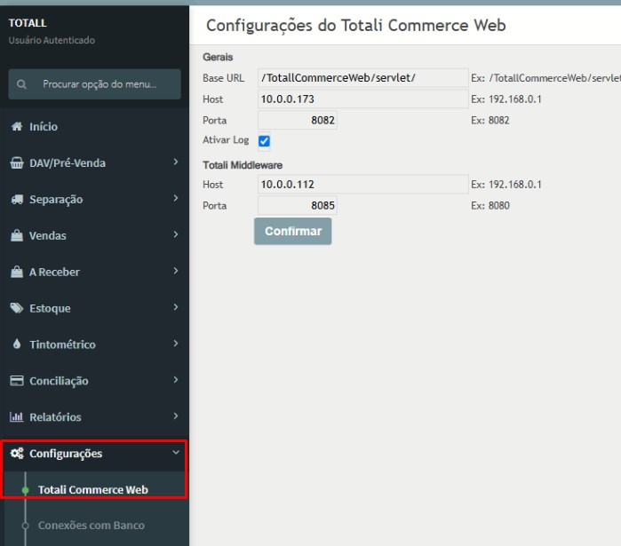
Task: Select Totall Commerce Web submenu item
Action: pos(93,490)
